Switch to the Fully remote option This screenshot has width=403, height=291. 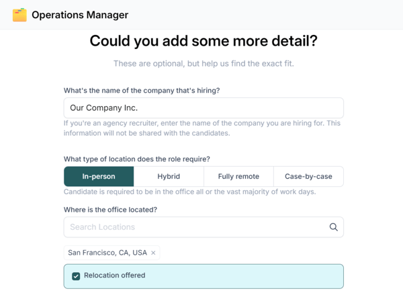pyautogui.click(x=238, y=177)
